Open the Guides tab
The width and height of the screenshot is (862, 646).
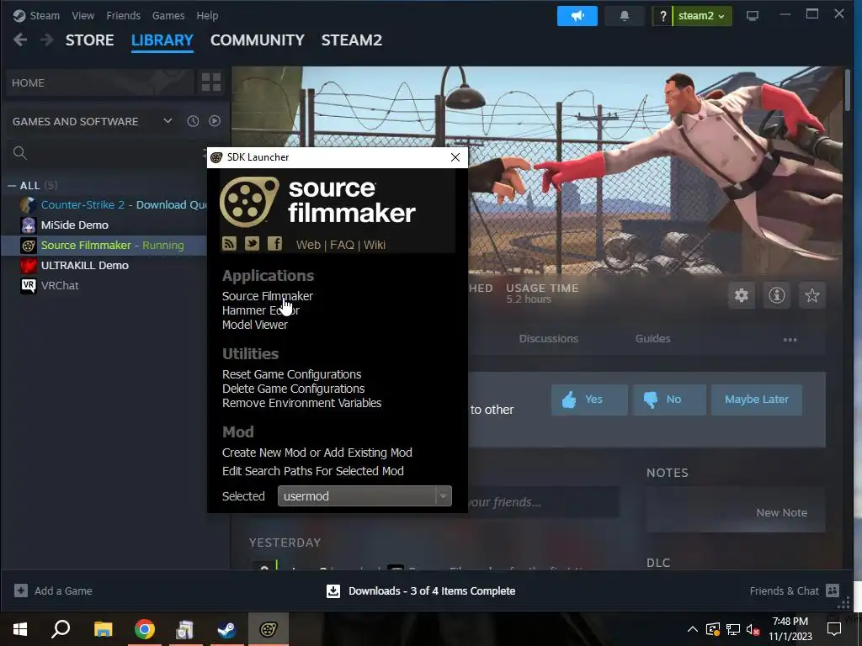pyautogui.click(x=653, y=338)
